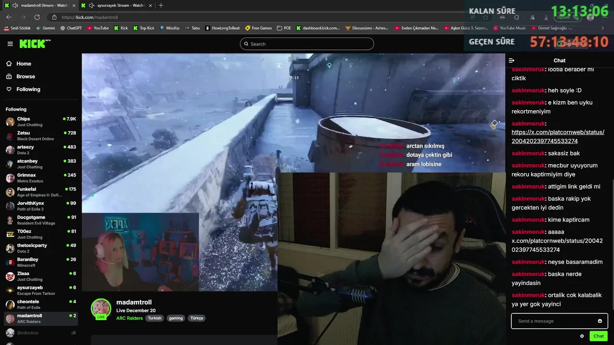Show more bookmarks with overflow chevron
The height and width of the screenshot is (345, 614).
click(x=602, y=28)
